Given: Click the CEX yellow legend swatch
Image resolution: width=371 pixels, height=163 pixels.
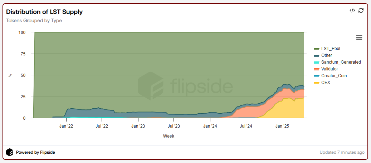Looking at the screenshot, I should tap(316, 83).
